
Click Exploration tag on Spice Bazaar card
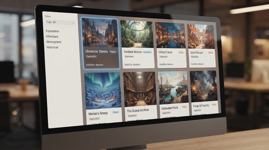point(195,57)
